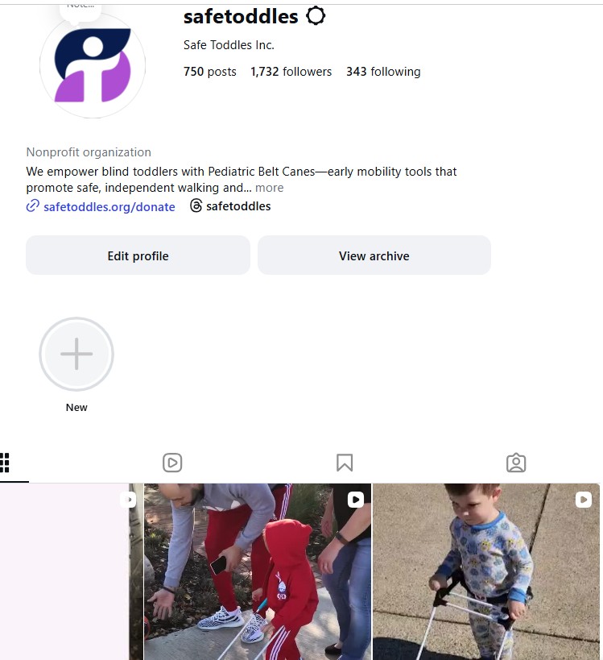The height and width of the screenshot is (660, 603).
Task: Open the toddler in blue pajamas video post
Action: [x=486, y=571]
